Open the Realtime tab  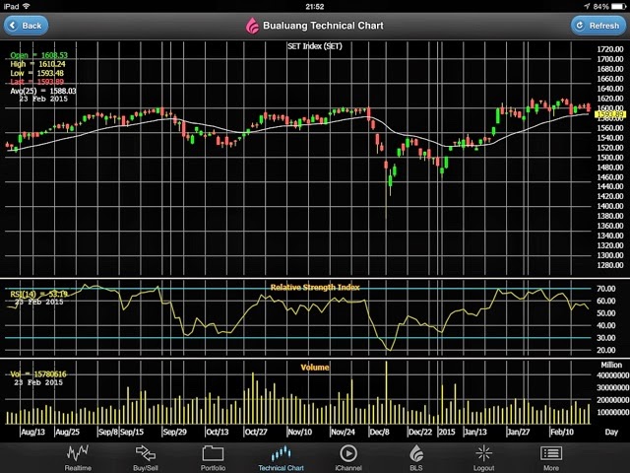(78, 458)
